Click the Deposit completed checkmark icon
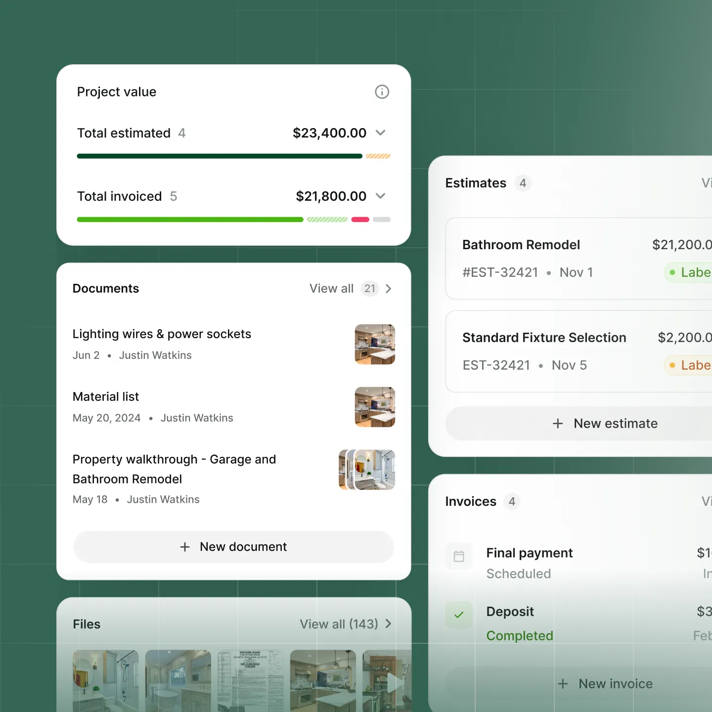 coord(459,615)
